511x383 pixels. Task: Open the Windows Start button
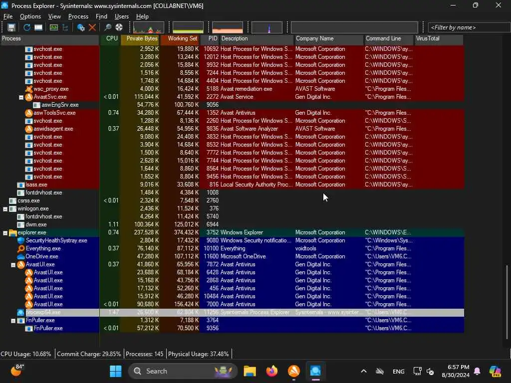point(115,371)
